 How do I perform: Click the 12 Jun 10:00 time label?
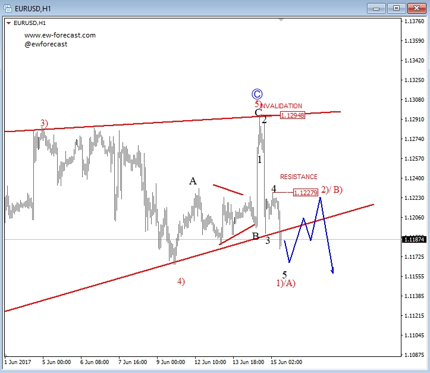tap(210, 362)
